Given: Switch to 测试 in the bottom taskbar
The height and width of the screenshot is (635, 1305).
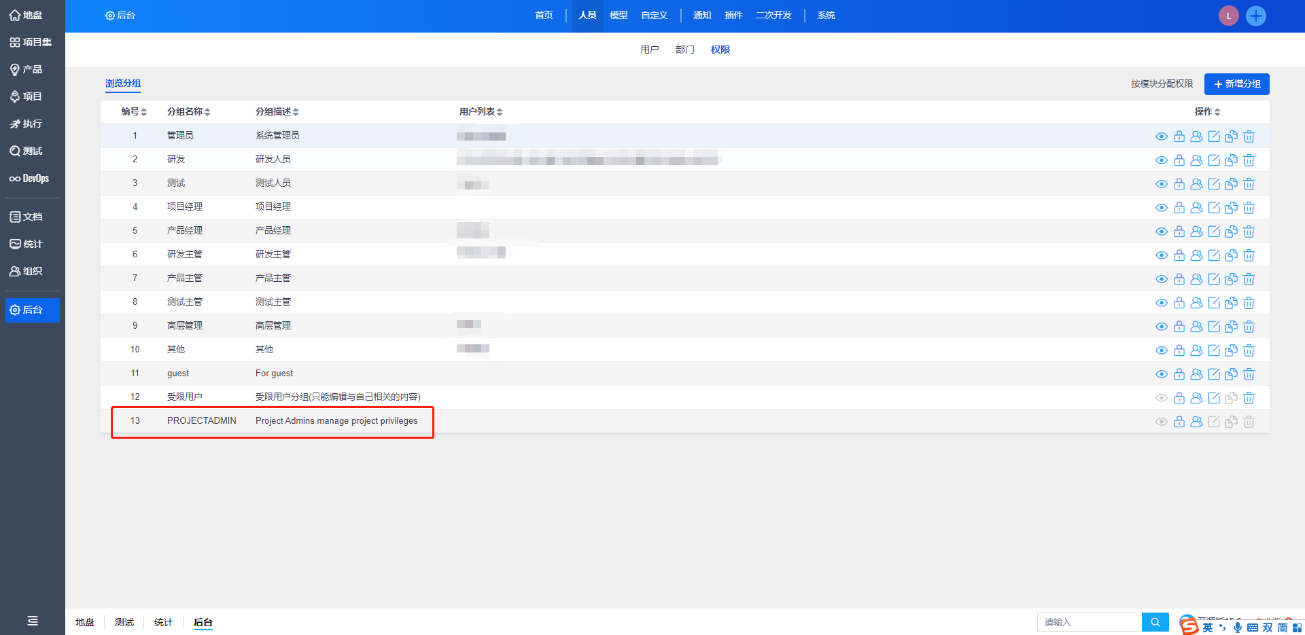Looking at the screenshot, I should (124, 622).
